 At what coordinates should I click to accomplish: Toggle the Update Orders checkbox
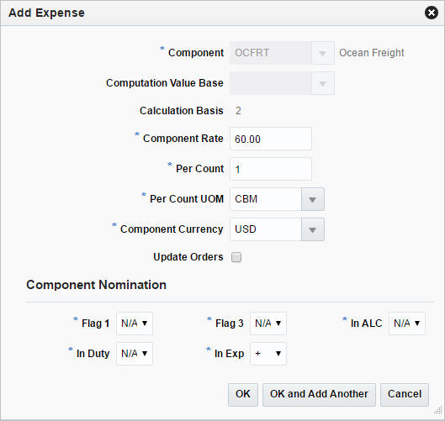click(x=236, y=257)
